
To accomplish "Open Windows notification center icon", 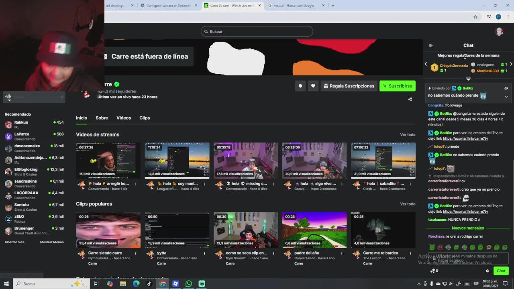I will pyautogui.click(x=506, y=284).
